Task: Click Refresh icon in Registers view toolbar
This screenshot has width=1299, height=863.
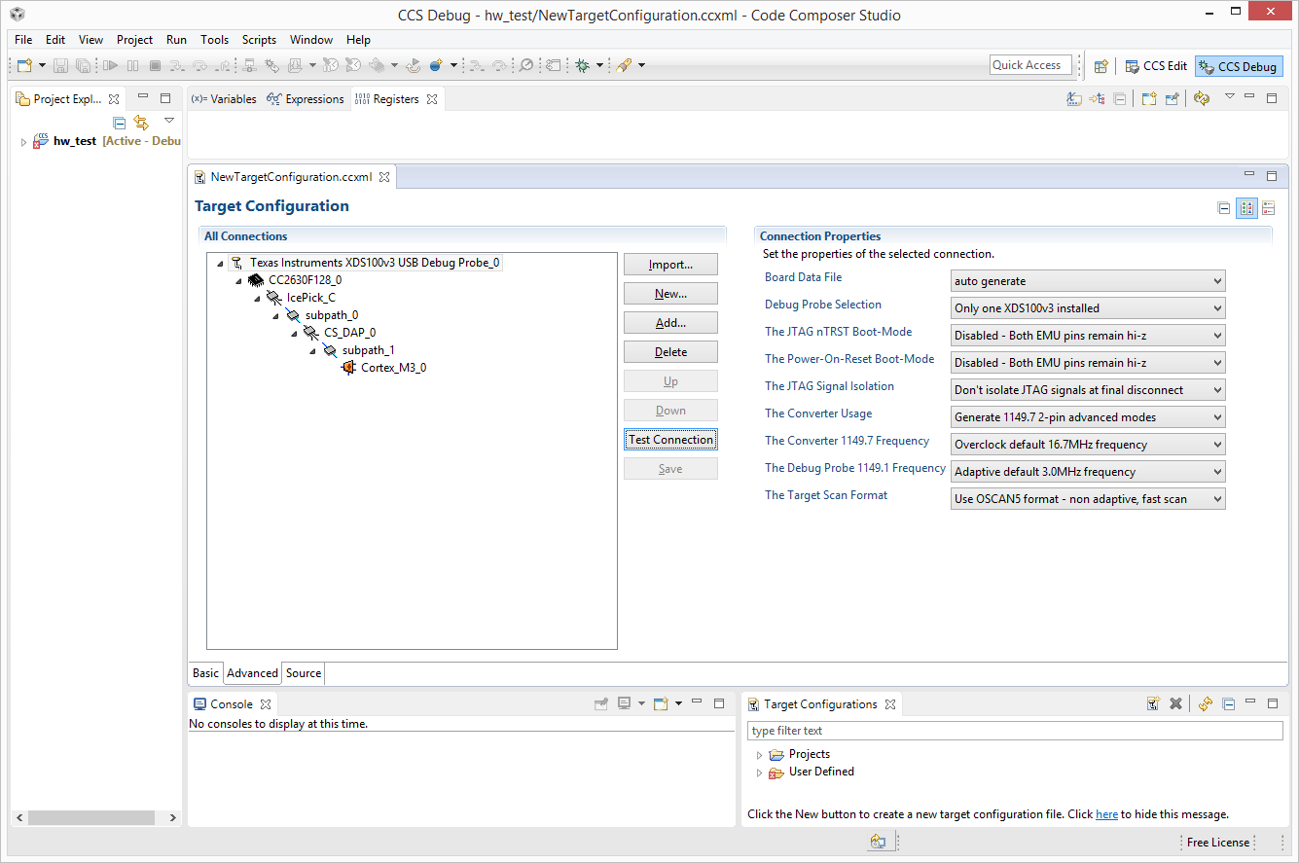Action: tap(1202, 98)
